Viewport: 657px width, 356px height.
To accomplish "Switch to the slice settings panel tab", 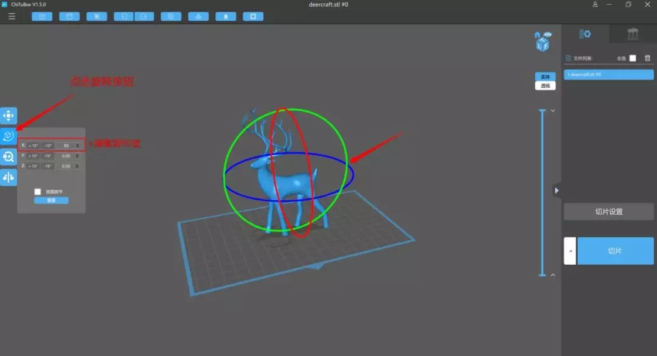I will tap(585, 34).
